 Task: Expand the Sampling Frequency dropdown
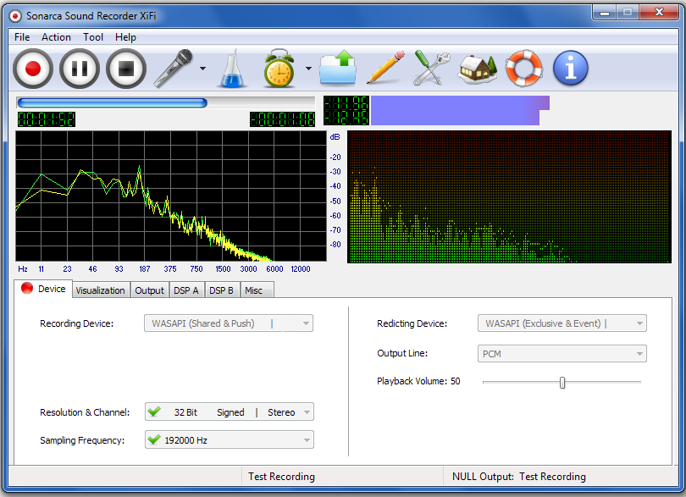click(230, 439)
